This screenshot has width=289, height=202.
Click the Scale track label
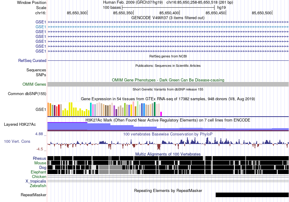41,8
